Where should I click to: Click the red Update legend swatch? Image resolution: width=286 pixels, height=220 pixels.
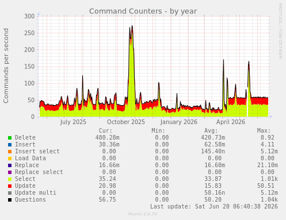10,186
